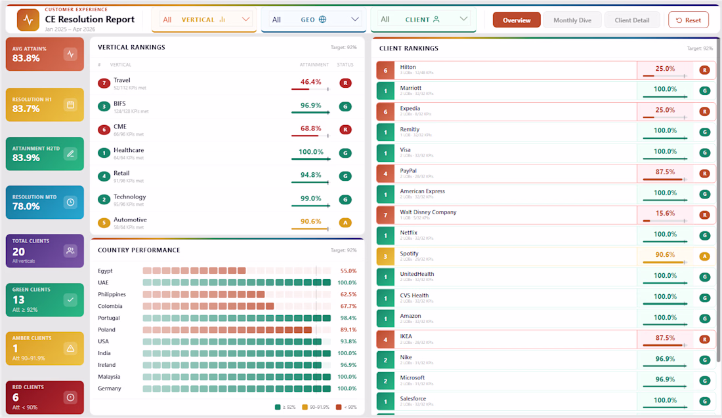Image resolution: width=722 pixels, height=418 pixels.
Task: Select the Netflix client row
Action: click(545, 236)
